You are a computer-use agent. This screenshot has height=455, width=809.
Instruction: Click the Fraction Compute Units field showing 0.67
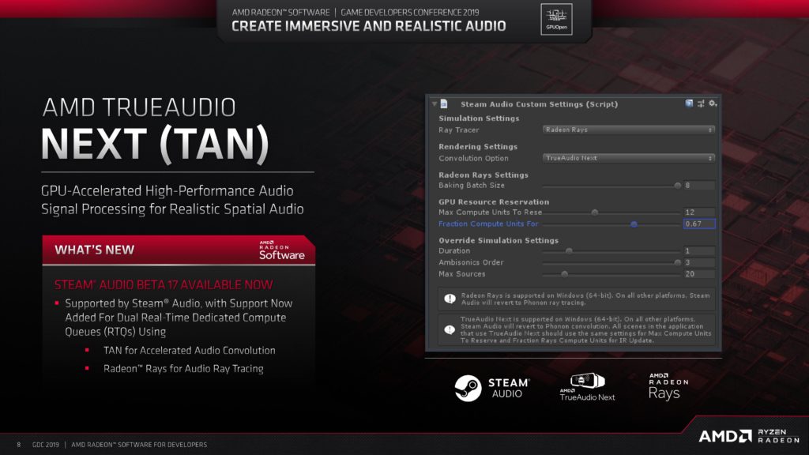tap(699, 224)
